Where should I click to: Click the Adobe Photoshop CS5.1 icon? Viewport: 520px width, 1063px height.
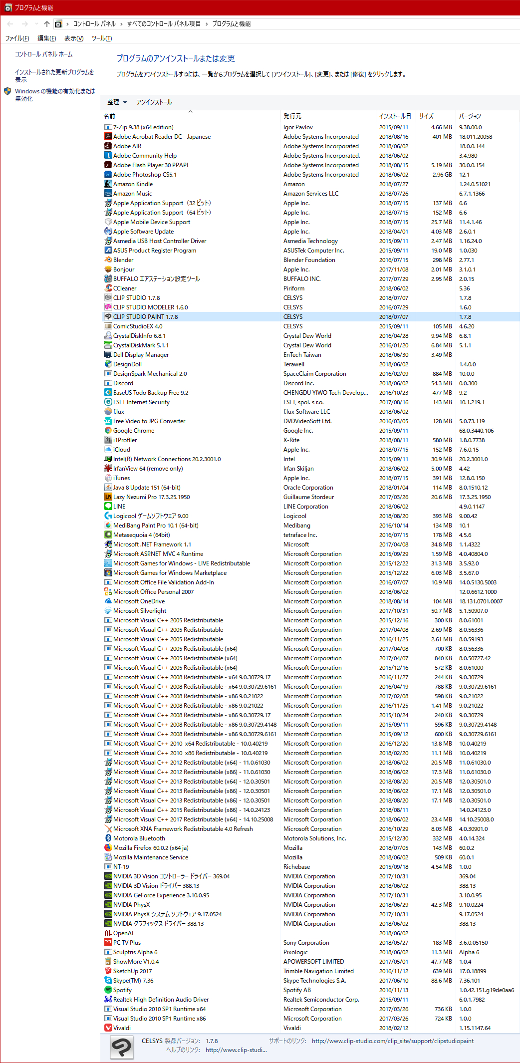click(x=108, y=175)
